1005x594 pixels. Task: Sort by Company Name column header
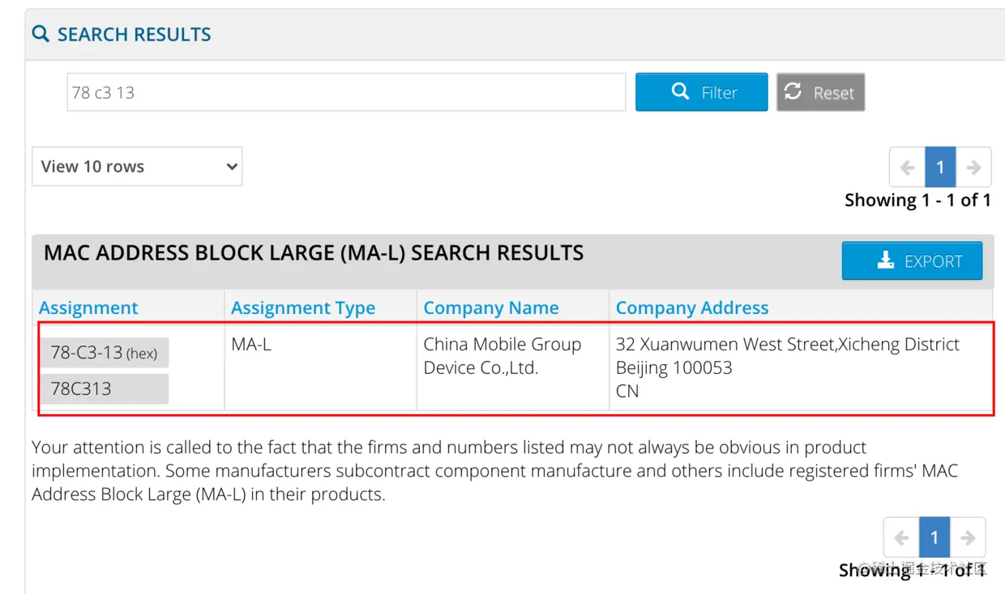coord(491,308)
